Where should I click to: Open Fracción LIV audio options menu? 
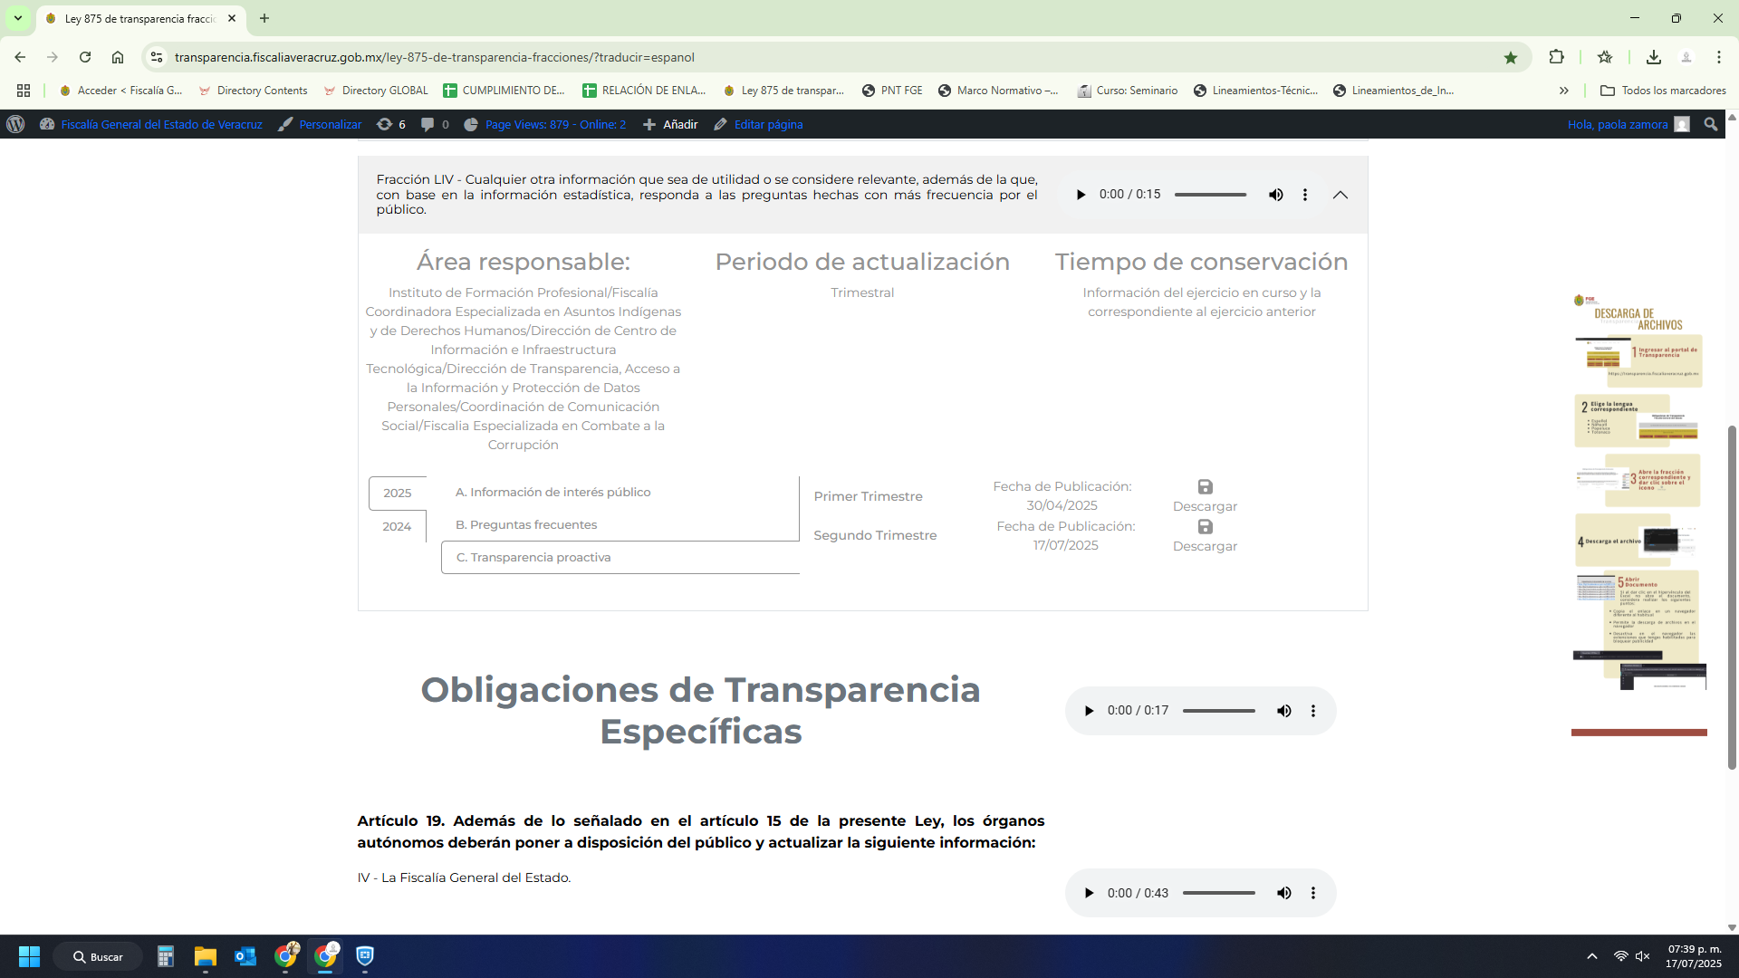[x=1305, y=195]
